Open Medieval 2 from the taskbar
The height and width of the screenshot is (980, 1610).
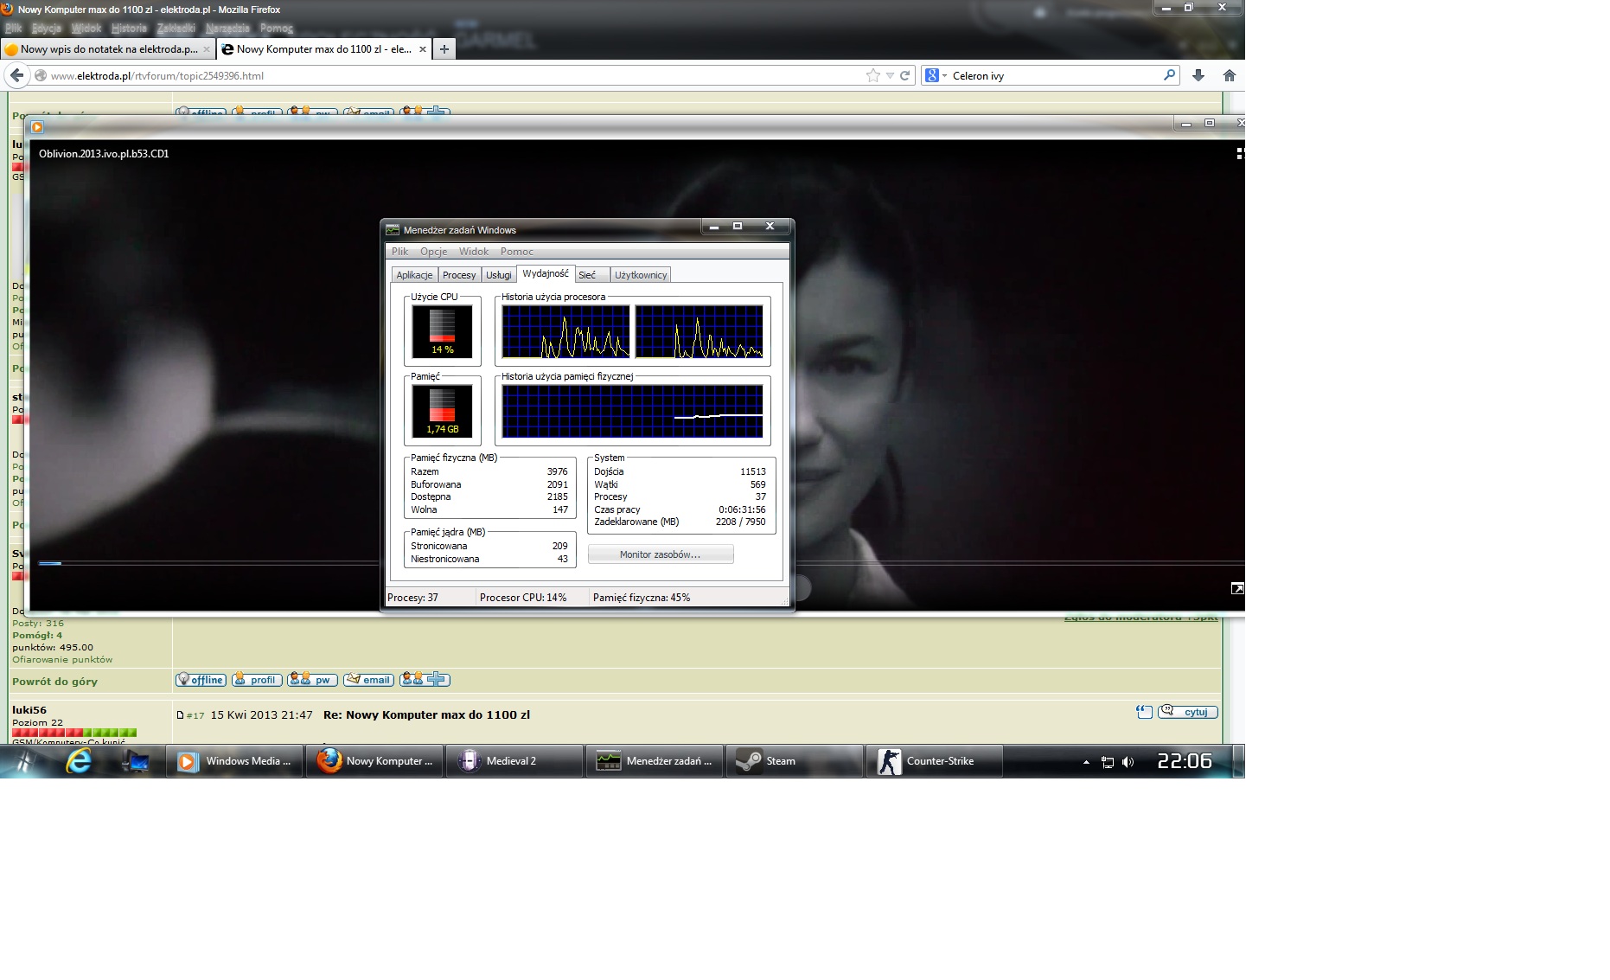pyautogui.click(x=515, y=761)
